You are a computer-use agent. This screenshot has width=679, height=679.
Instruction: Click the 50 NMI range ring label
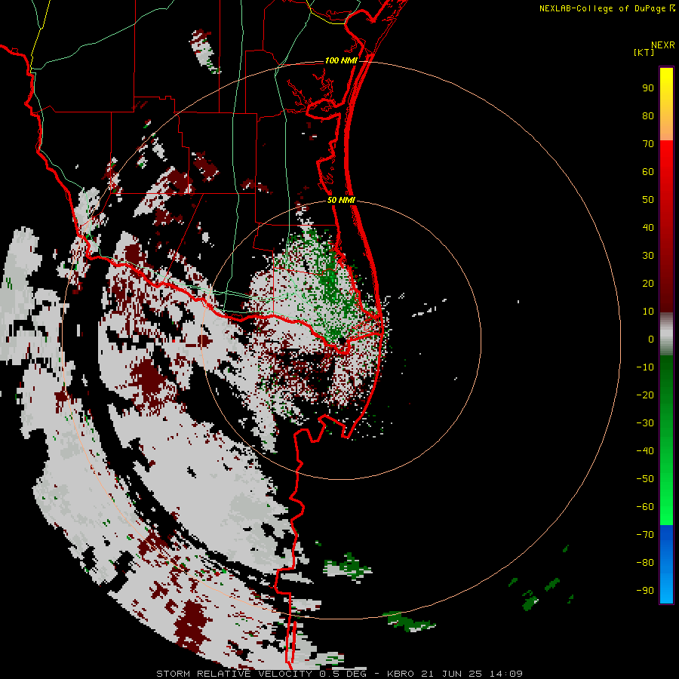[341, 200]
